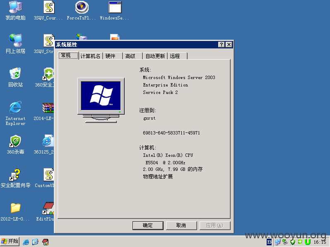Launch Internet Explorer from quick launch bar
The width and height of the screenshot is (330, 247).
coord(26,242)
